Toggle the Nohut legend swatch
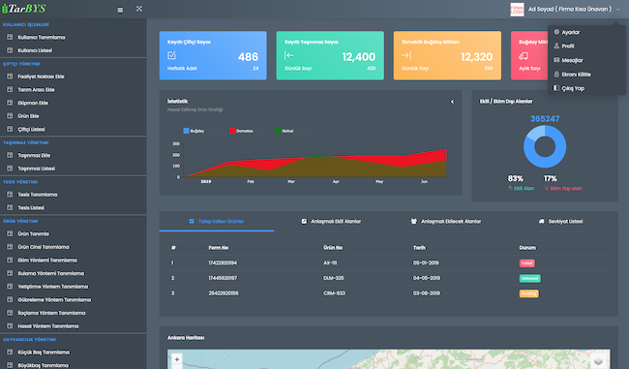This screenshot has width=629, height=369. point(279,131)
